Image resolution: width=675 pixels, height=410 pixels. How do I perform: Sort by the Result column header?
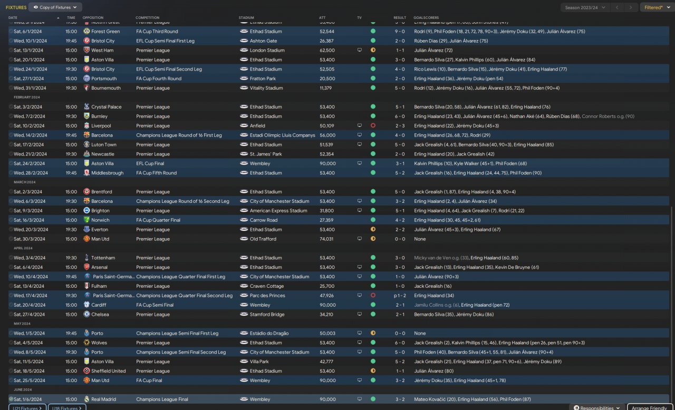(400, 18)
